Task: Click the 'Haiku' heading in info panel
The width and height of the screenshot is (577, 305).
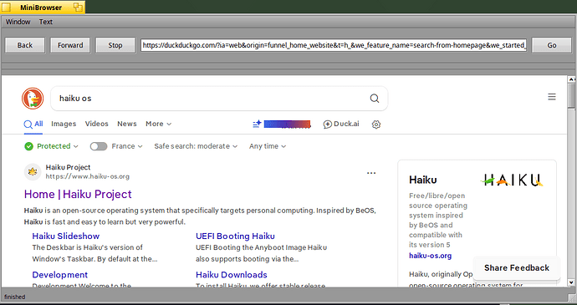Action: (x=423, y=180)
